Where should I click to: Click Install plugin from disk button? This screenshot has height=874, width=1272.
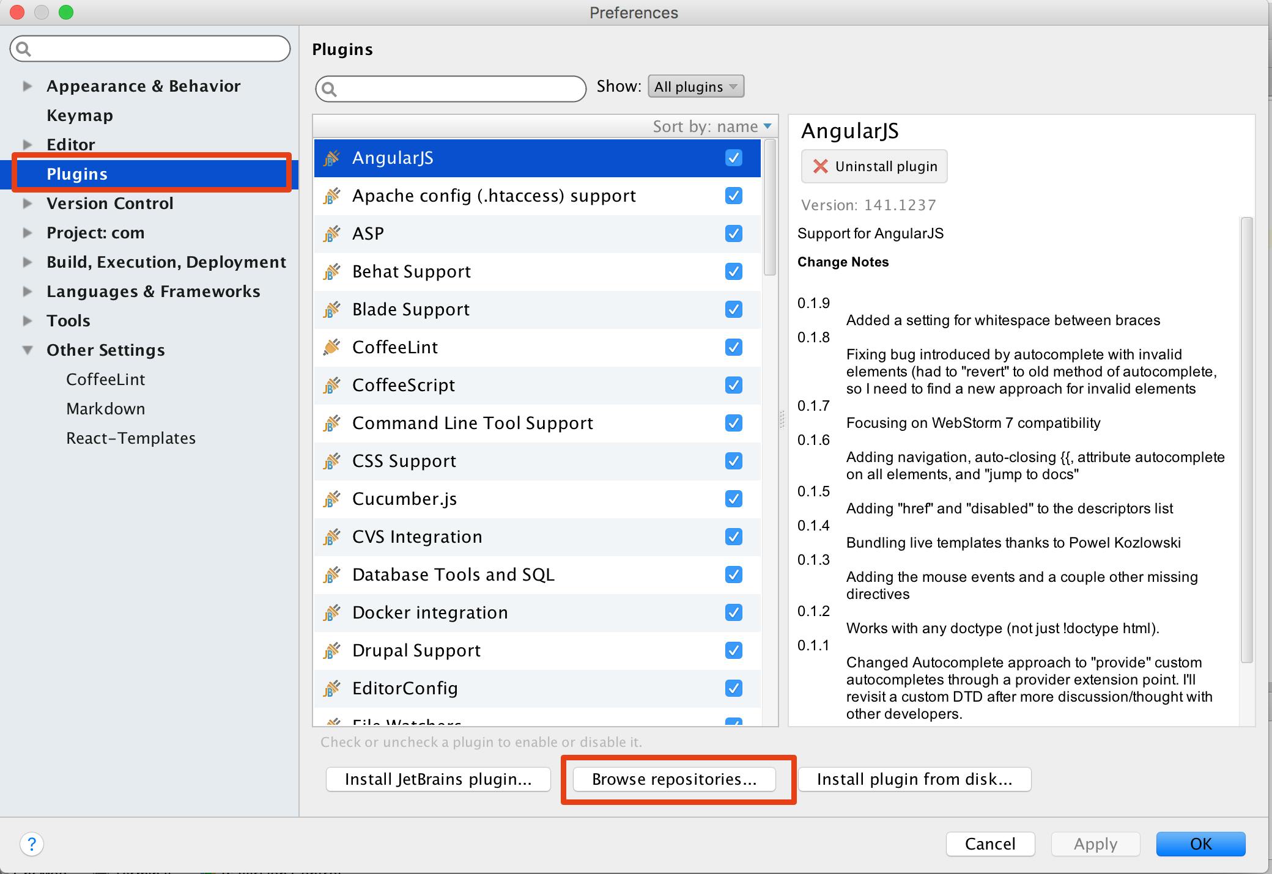click(915, 779)
